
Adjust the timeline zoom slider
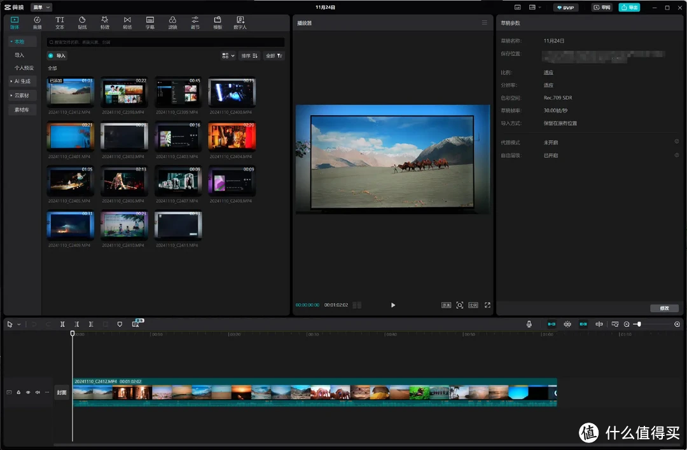[639, 324]
